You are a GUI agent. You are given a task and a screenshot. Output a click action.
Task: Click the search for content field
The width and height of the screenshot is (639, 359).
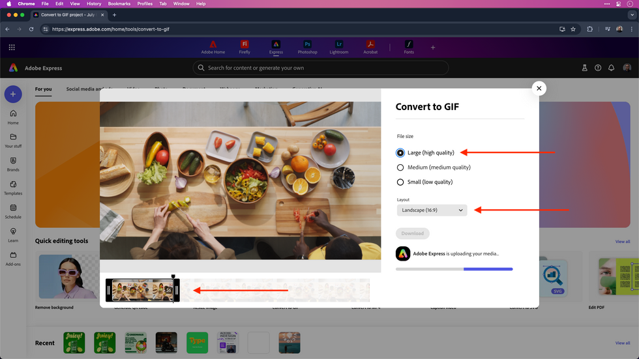(x=321, y=68)
